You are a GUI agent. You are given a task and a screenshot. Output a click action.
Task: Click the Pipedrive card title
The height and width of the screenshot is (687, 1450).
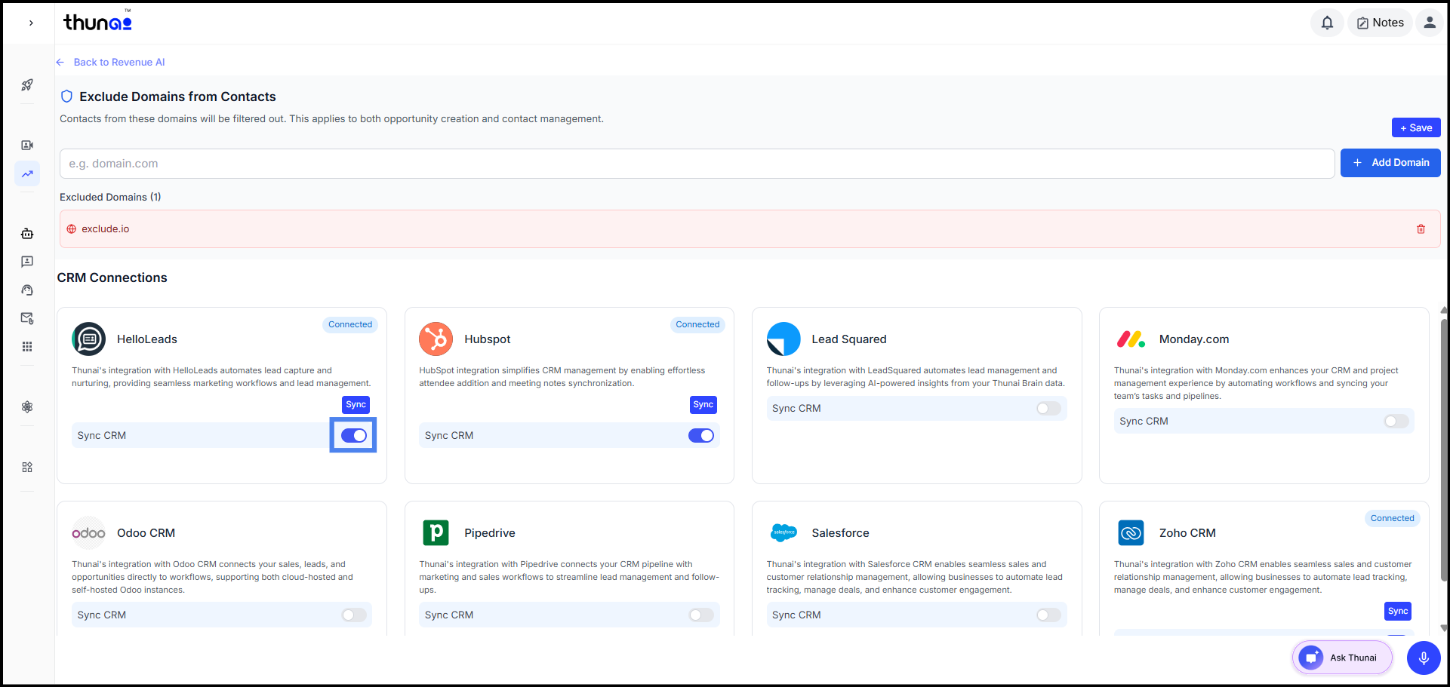pos(490,533)
